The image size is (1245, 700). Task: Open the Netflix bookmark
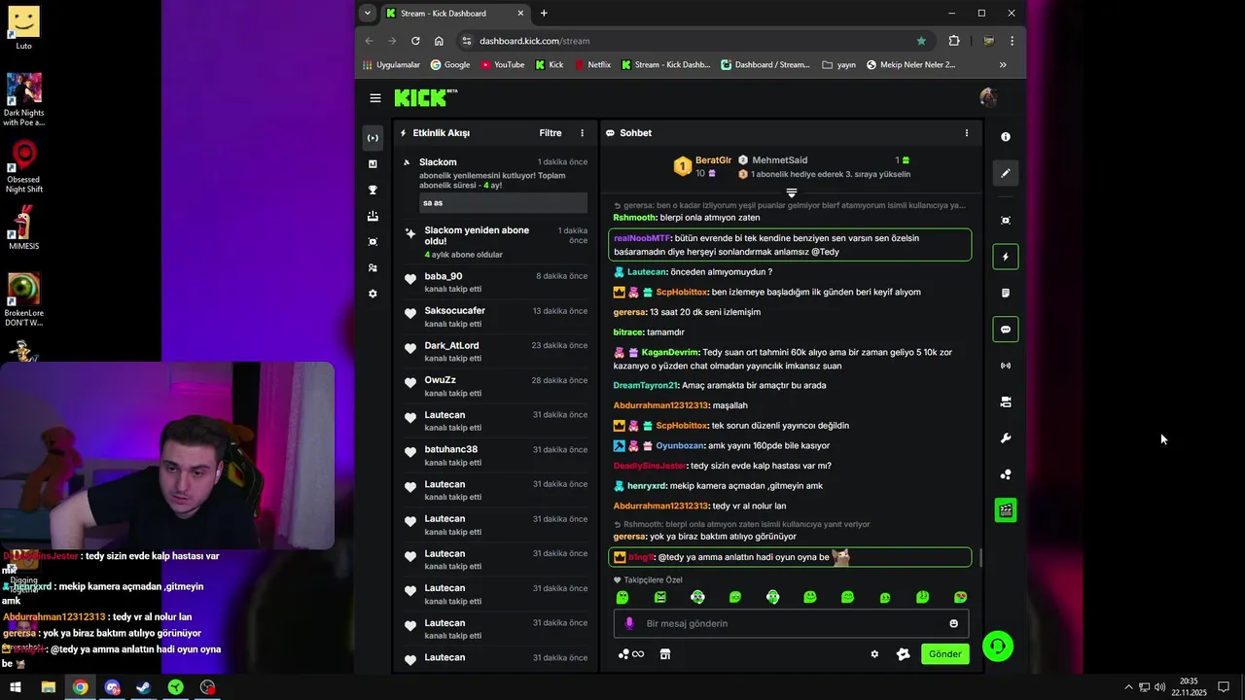[592, 65]
